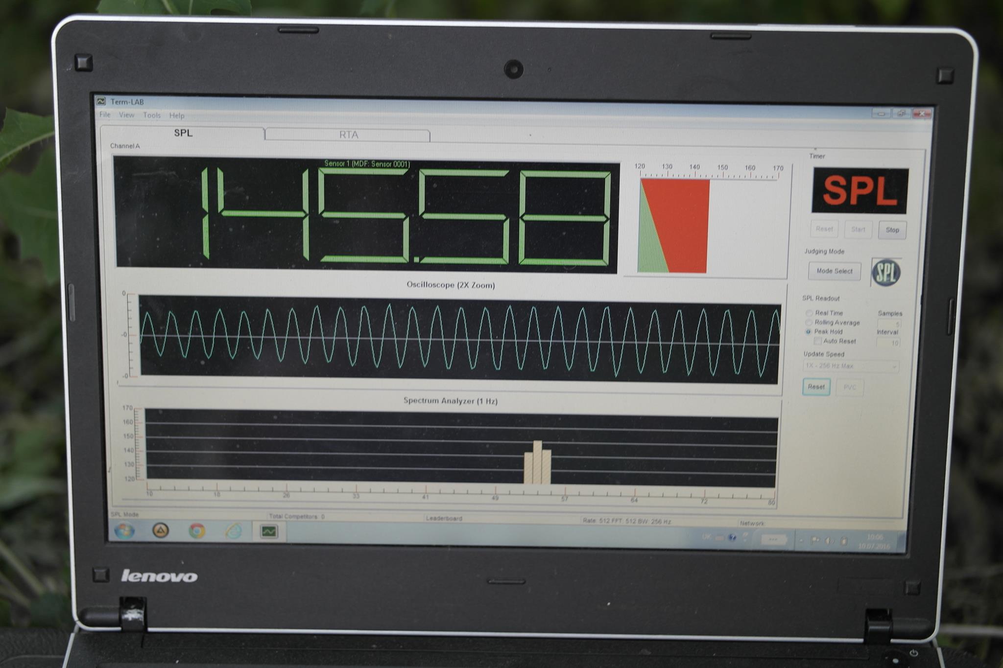Viewport: 1003px width, 668px height.
Task: Open the Action Center flag icon
Action: [815, 540]
